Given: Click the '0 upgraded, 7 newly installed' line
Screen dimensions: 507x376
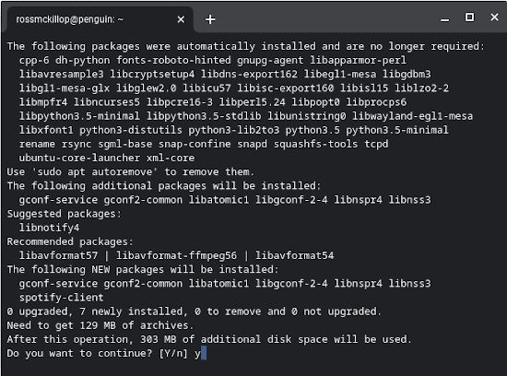Looking at the screenshot, I should [194, 311].
